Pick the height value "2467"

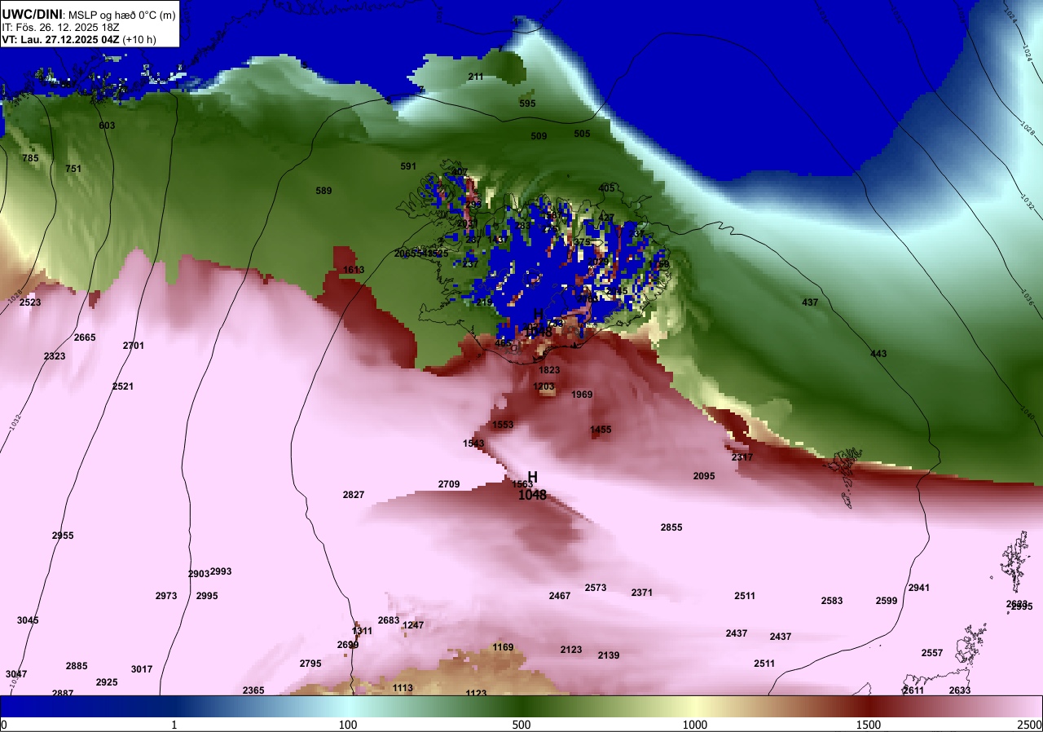click(560, 596)
